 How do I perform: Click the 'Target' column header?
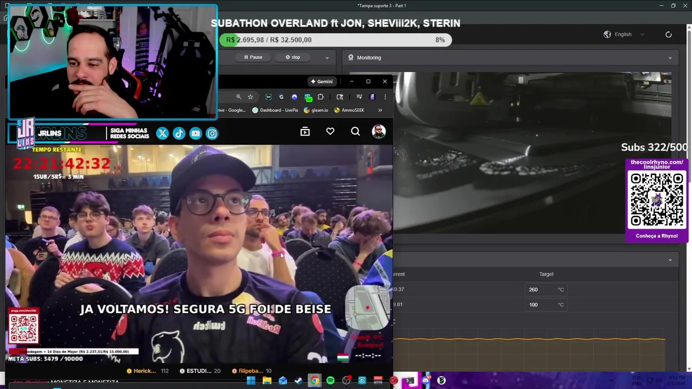coord(546,274)
